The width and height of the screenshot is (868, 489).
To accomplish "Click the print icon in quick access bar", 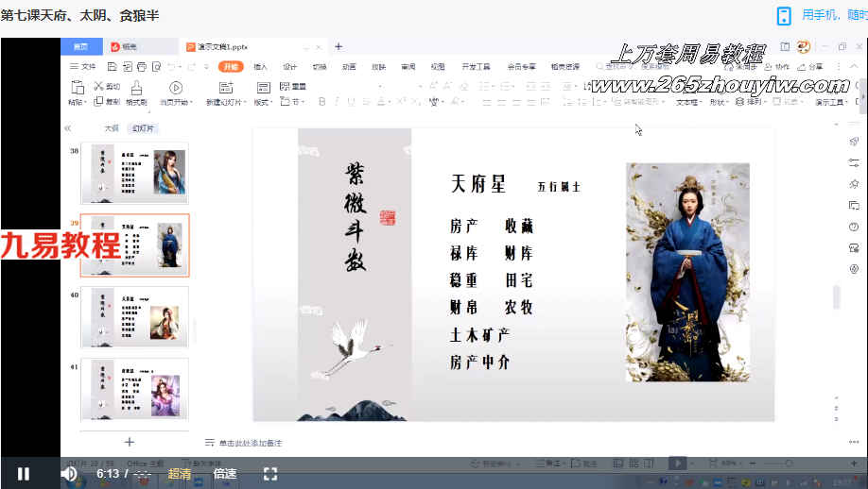I will pyautogui.click(x=142, y=66).
